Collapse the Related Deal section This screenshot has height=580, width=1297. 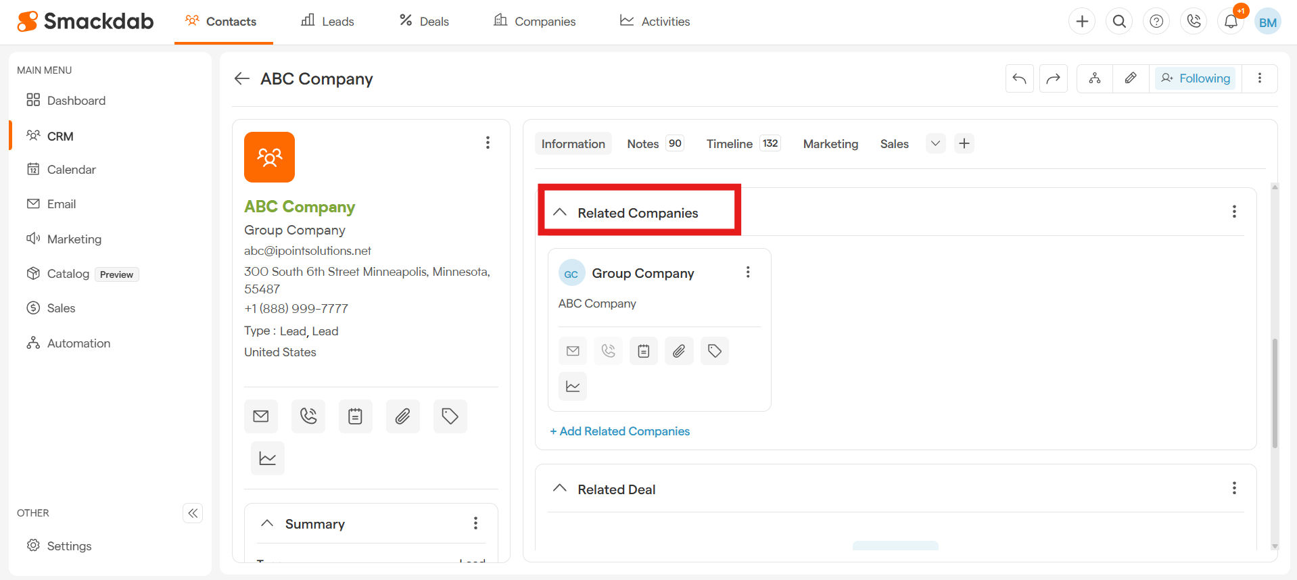coord(560,489)
